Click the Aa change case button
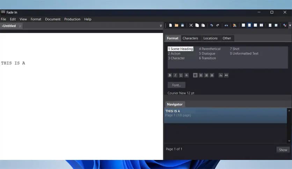The image size is (292, 169). pyautogui.click(x=221, y=75)
